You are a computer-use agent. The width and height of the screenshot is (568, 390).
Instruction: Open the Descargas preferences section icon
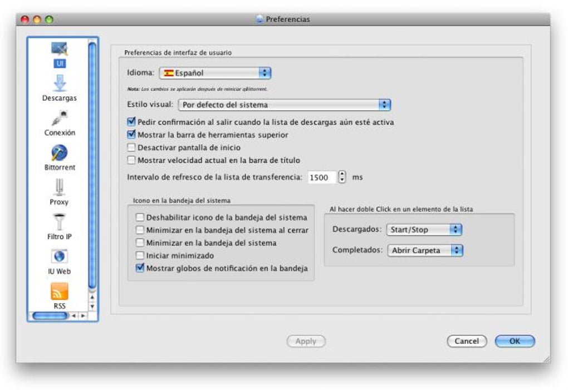point(60,83)
